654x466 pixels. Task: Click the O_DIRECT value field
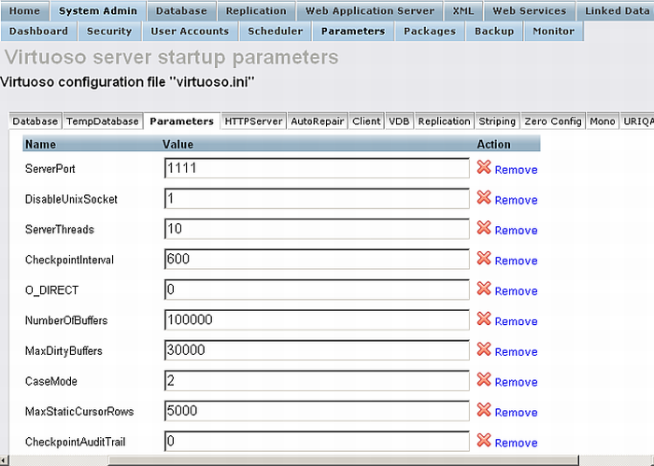coord(317,289)
